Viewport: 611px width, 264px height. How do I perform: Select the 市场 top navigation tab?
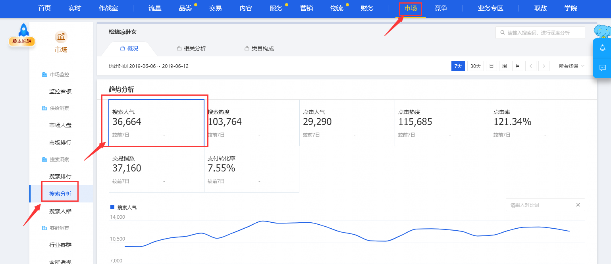click(411, 8)
